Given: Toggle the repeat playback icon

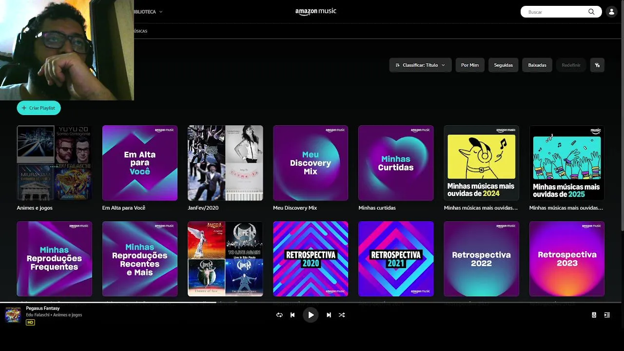Looking at the screenshot, I should (x=279, y=315).
